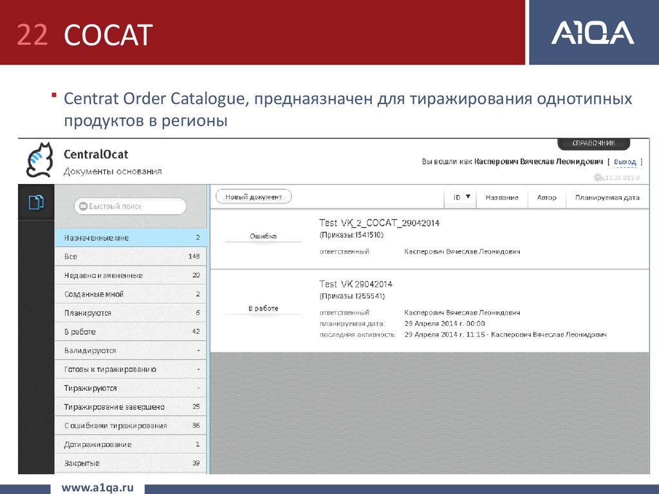Screen dimensions: 659x494
Task: Click the CentralOcat cat logo
Action: 39,160
